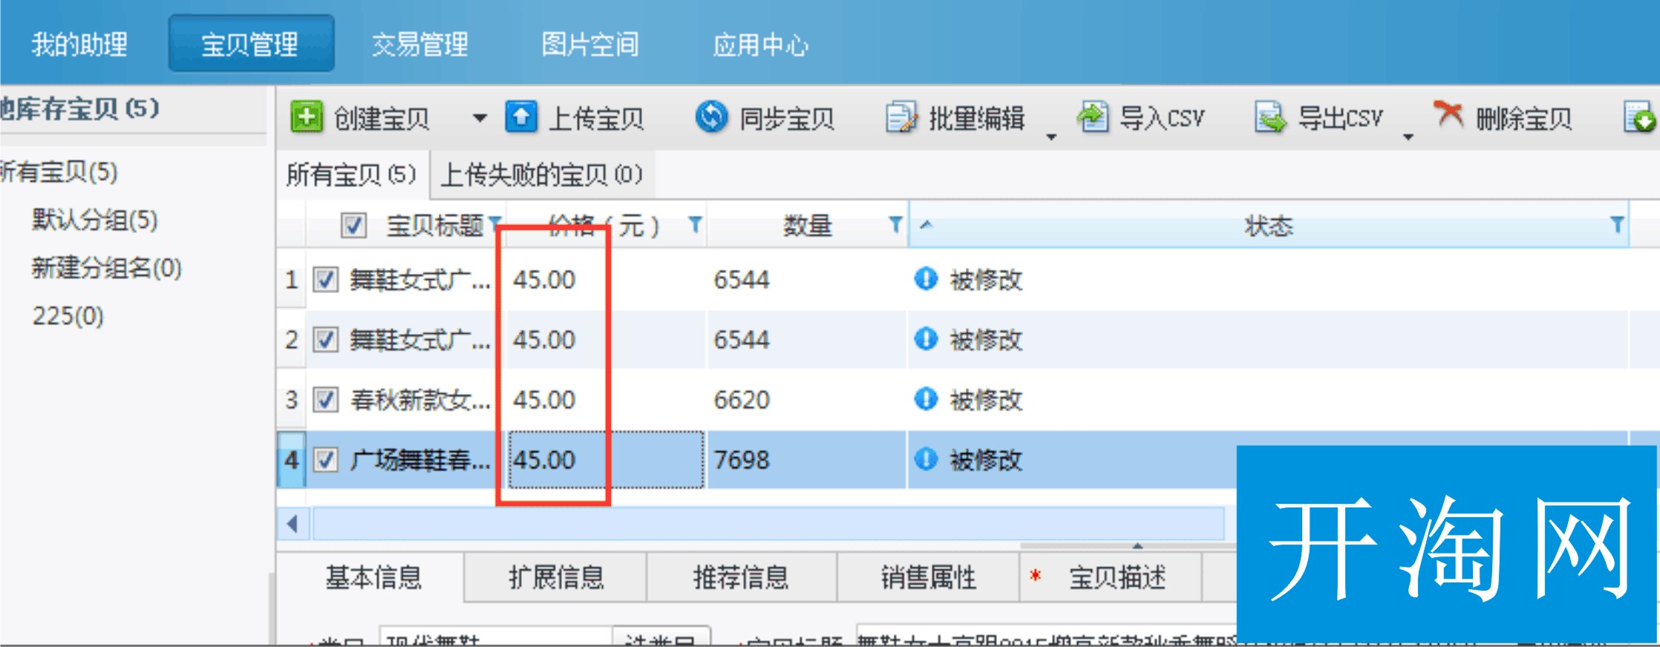Click price cell 45.00 in row 1

[605, 280]
